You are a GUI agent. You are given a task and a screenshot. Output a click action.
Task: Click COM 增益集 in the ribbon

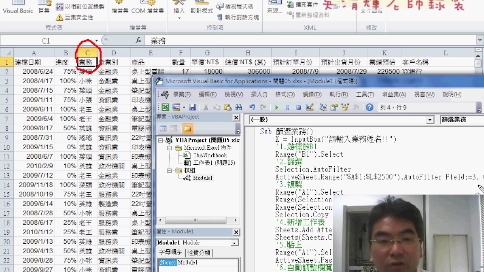147,7
